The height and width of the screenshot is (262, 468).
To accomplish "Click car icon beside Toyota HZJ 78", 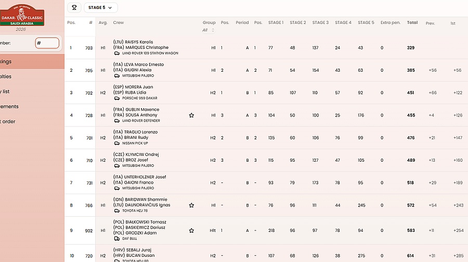I will point(116,211).
